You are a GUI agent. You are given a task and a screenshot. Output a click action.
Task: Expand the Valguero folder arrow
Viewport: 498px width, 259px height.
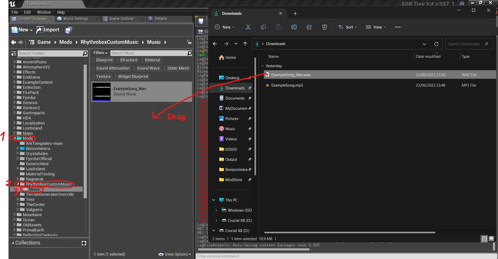(18, 209)
